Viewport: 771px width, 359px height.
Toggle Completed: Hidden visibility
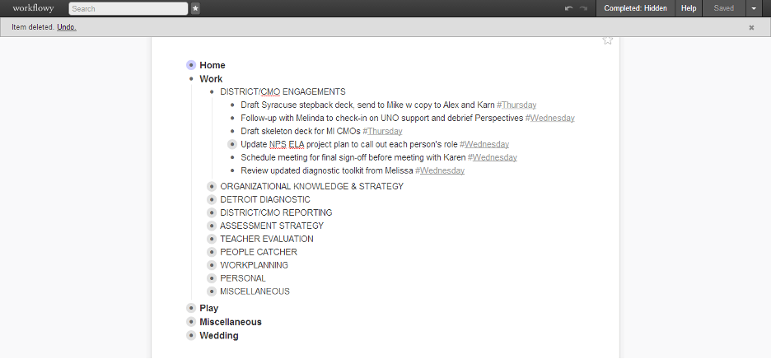click(635, 8)
